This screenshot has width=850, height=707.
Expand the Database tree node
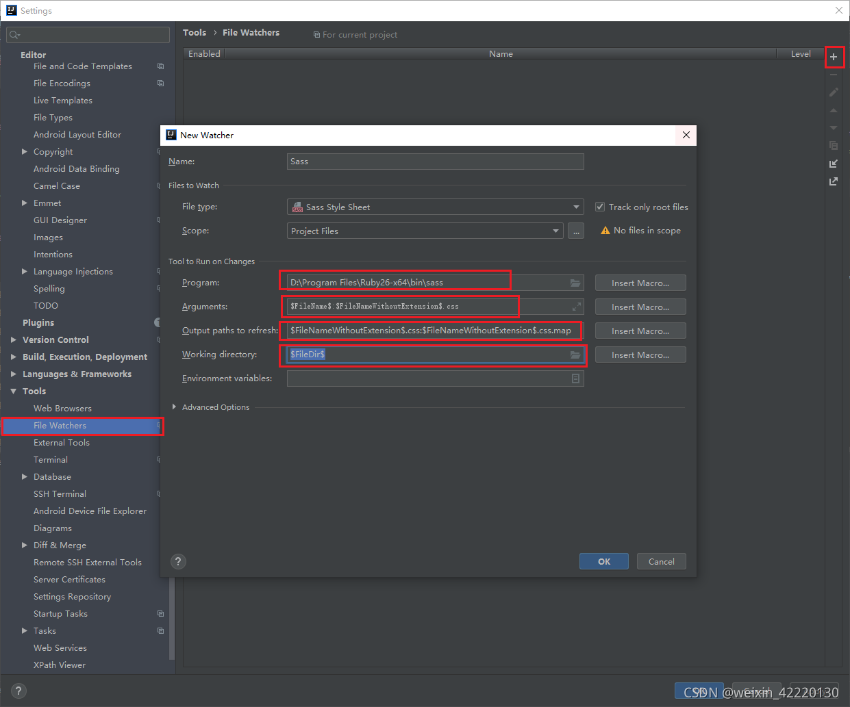click(25, 477)
